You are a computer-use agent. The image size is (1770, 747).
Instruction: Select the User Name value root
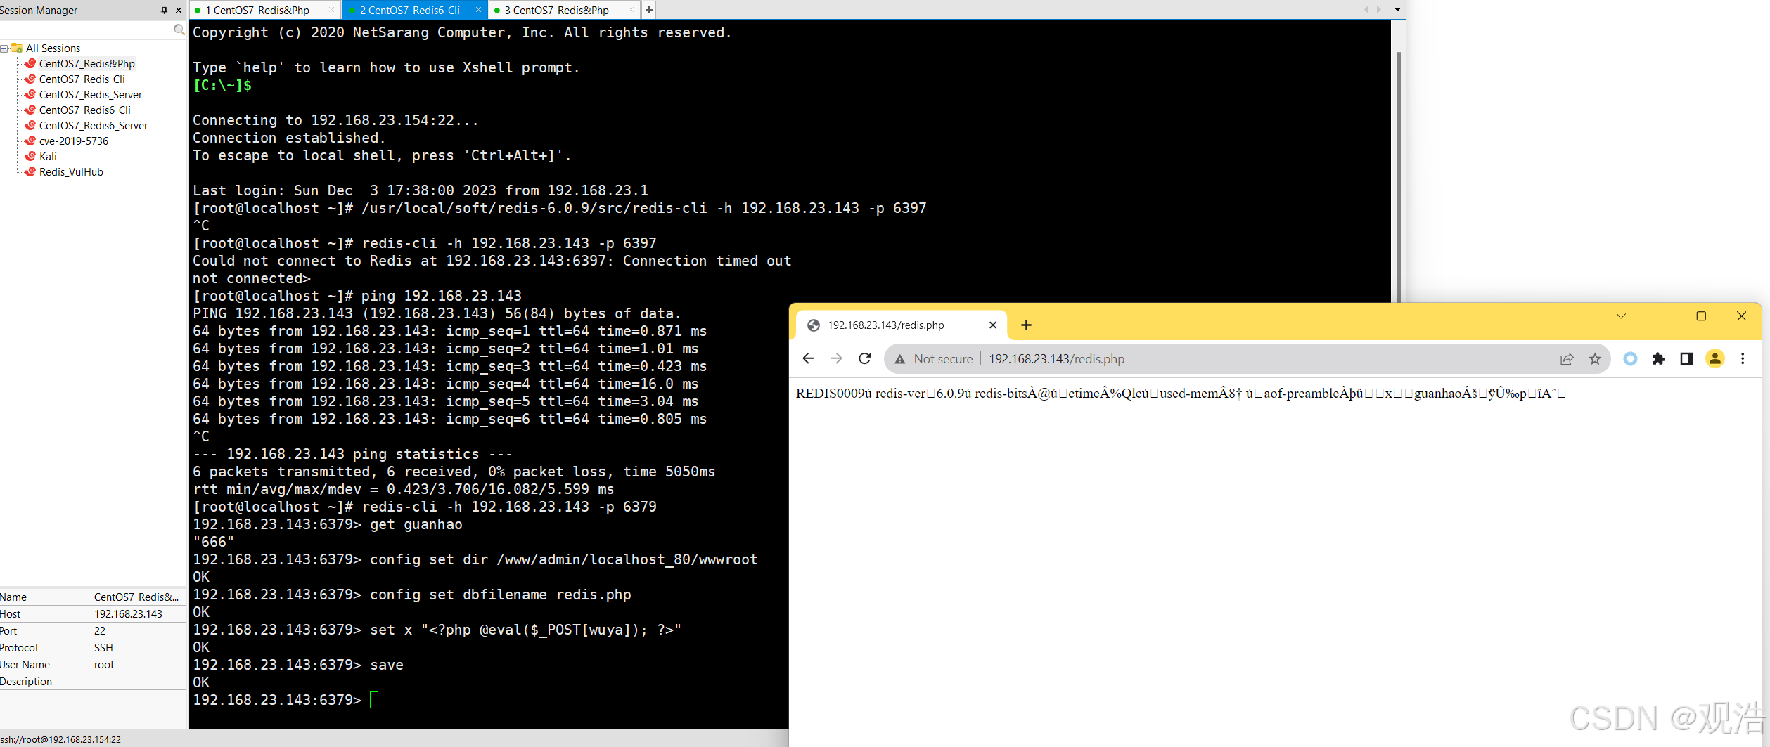tap(104, 665)
